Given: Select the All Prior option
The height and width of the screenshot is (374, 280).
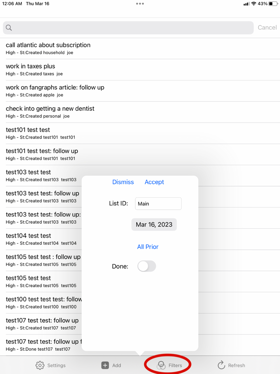Looking at the screenshot, I should 148,247.
